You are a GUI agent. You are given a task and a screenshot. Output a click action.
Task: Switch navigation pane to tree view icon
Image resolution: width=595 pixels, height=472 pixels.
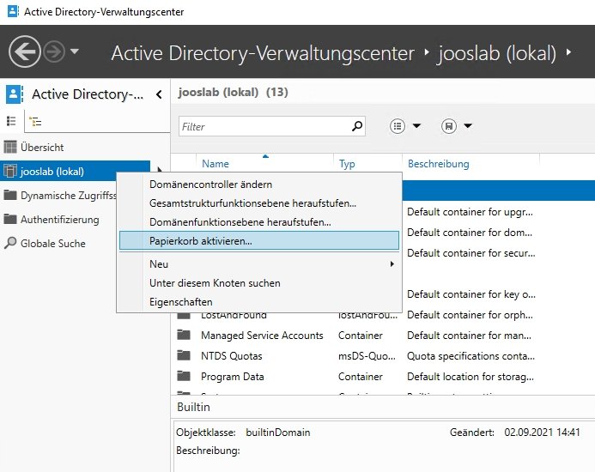click(36, 122)
